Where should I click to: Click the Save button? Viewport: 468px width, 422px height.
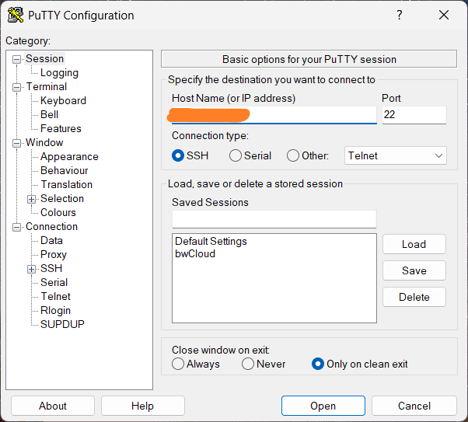click(x=414, y=270)
